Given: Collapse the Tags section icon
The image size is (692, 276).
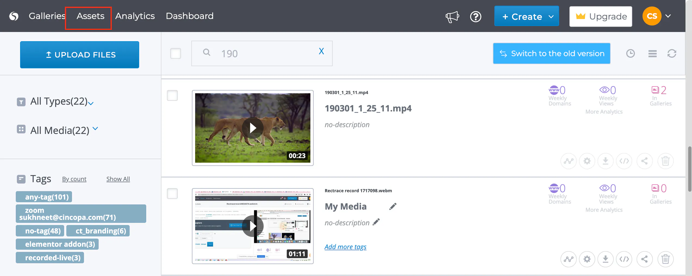Looking at the screenshot, I should click(x=21, y=179).
